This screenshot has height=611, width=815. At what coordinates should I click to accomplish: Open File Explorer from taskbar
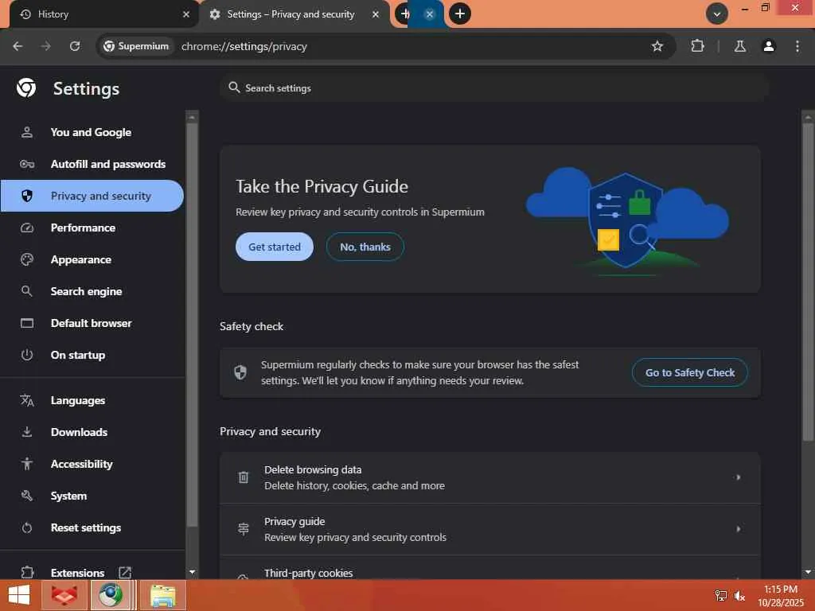163,595
